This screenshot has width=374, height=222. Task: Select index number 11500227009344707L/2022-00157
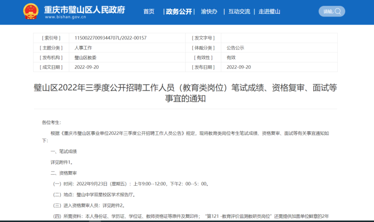click(x=110, y=38)
